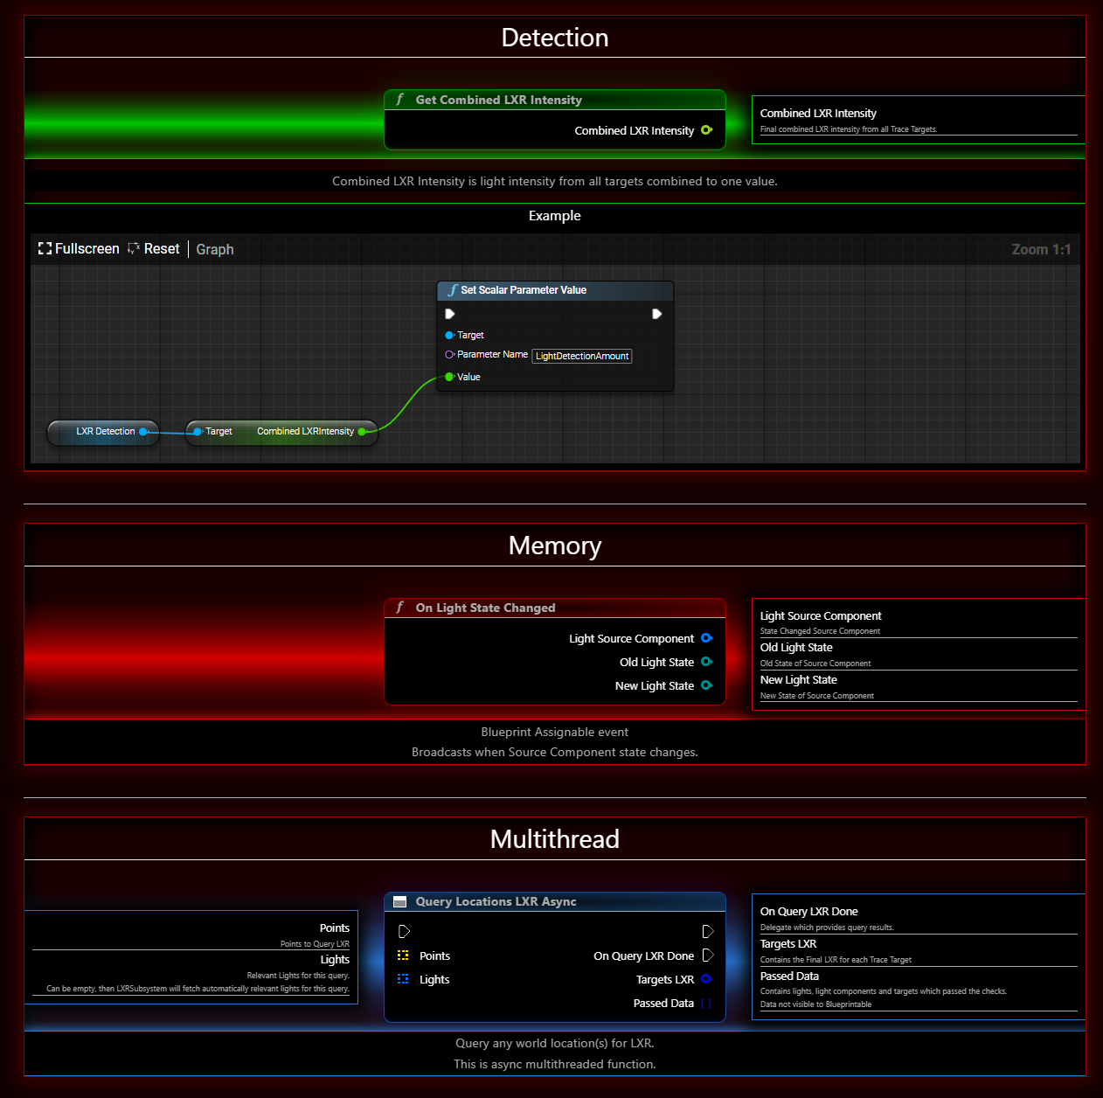
Task: Click 'This is async multithreaded function.' text
Action: [555, 1065]
